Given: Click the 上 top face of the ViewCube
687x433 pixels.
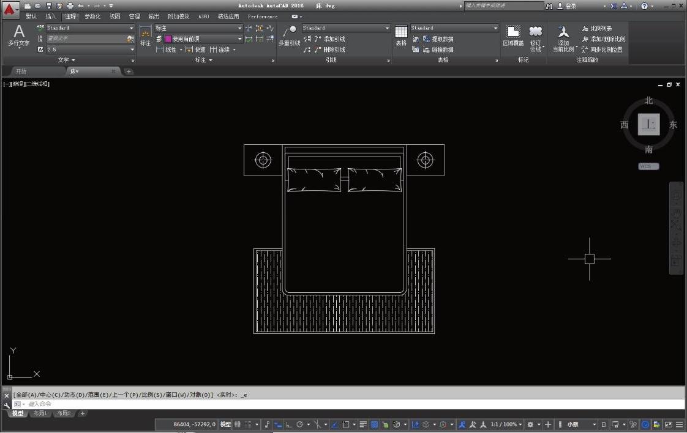Looking at the screenshot, I should [648, 124].
